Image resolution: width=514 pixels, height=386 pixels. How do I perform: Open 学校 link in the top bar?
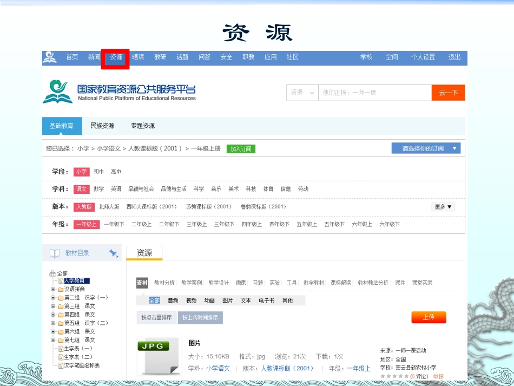366,57
